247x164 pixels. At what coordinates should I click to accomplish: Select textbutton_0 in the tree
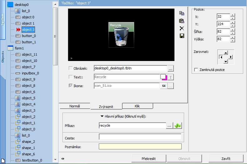pyautogui.click(x=32, y=160)
